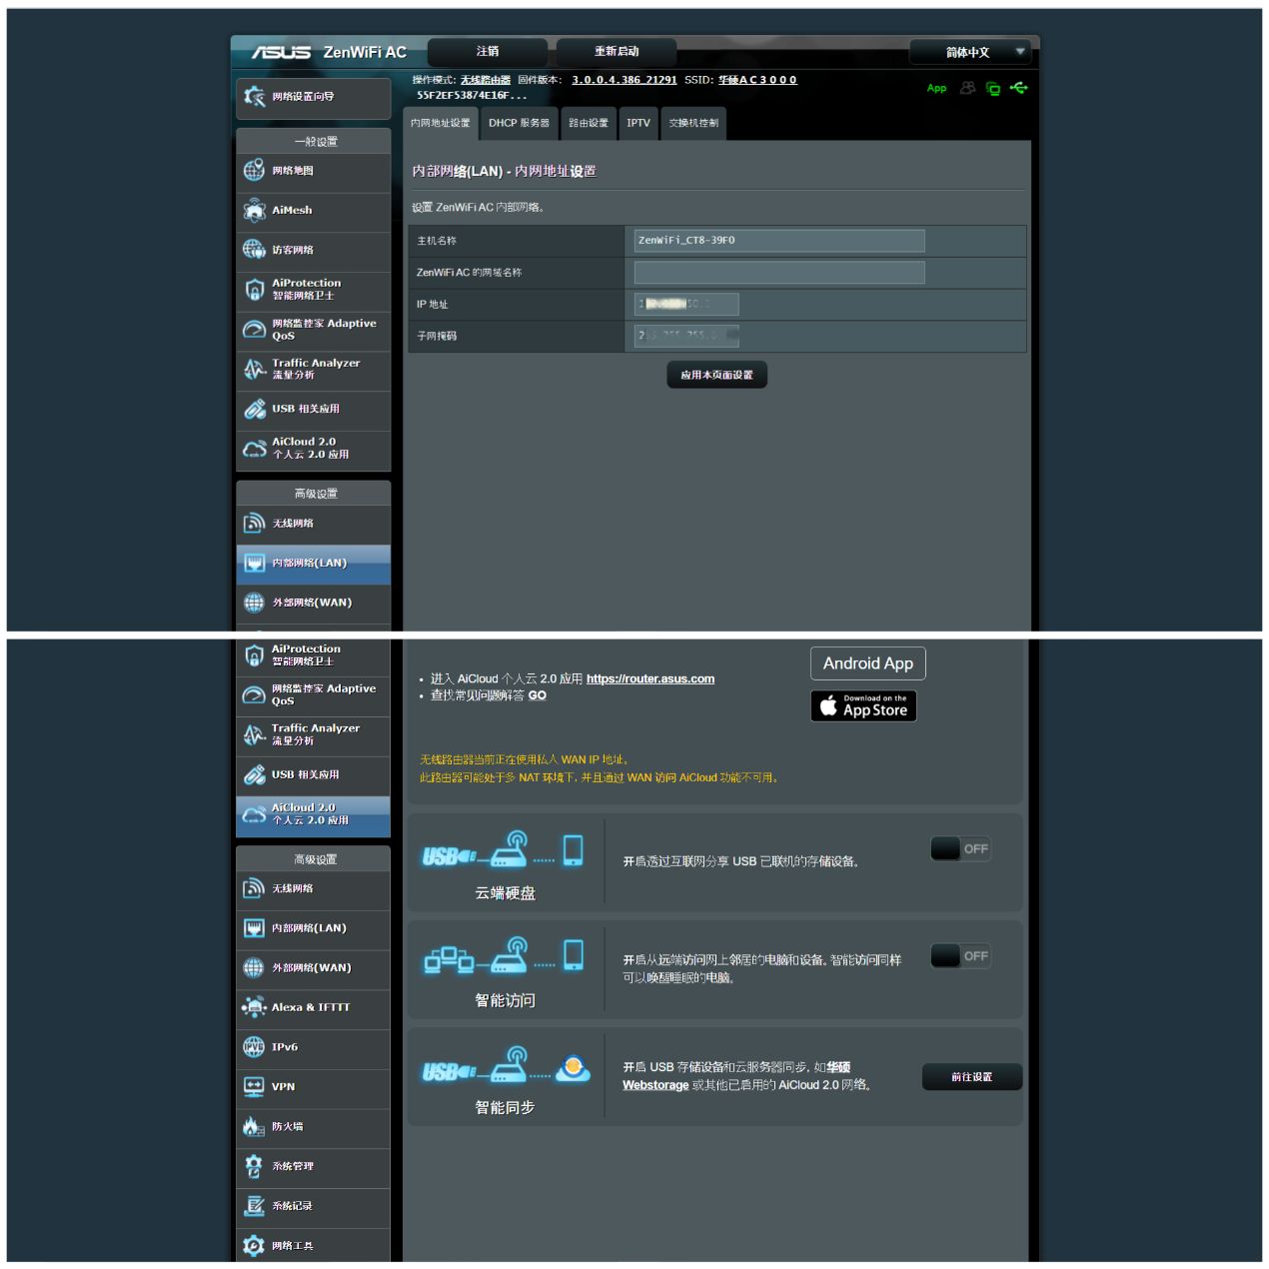Screen dimensions: 1269x1269
Task: Click the green network devices status icon
Action: click(993, 88)
